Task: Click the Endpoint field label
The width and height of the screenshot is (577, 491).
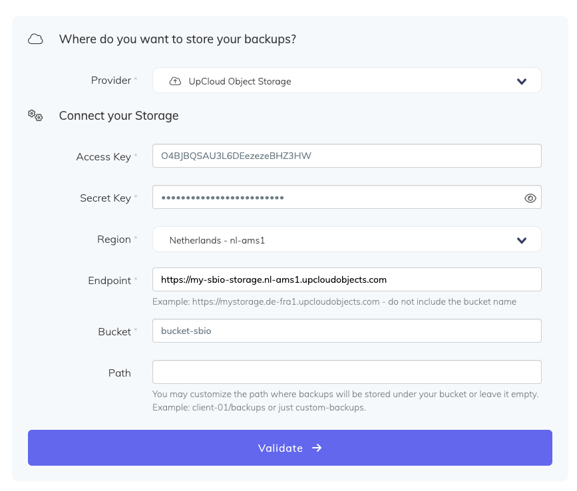Action: click(x=109, y=281)
